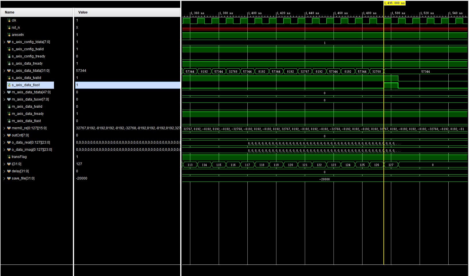Expand the o_data_imag array
The width and height of the screenshot is (469, 276).
[4, 150]
